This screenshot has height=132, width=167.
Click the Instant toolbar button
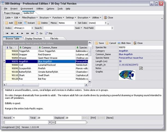[x=29, y=23]
